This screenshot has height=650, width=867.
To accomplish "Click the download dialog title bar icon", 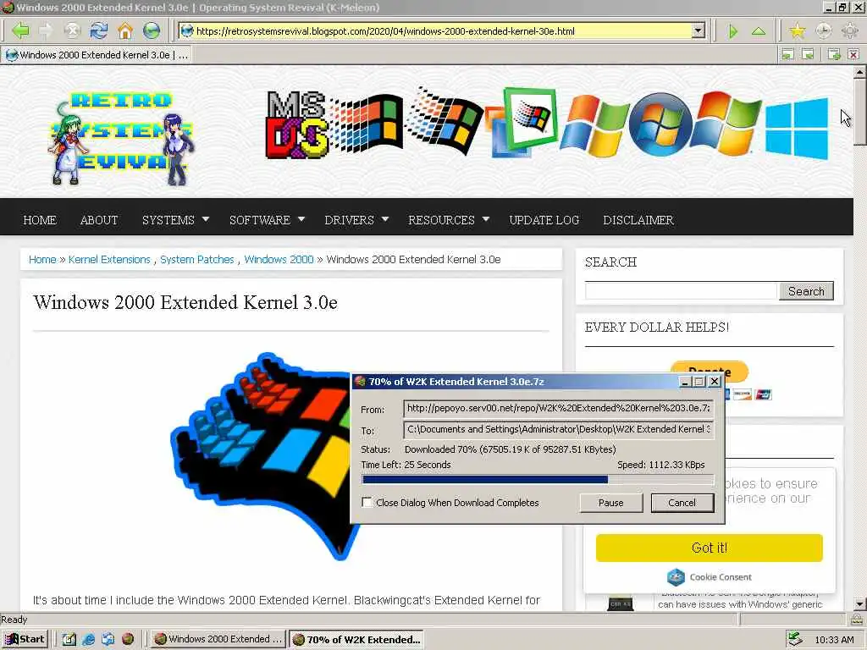I will (x=360, y=382).
